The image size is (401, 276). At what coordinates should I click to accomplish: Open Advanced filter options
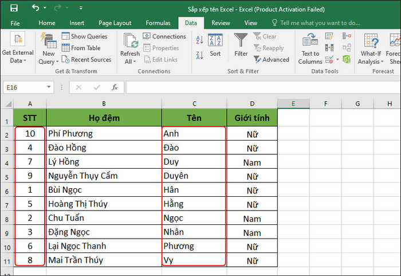(271, 60)
